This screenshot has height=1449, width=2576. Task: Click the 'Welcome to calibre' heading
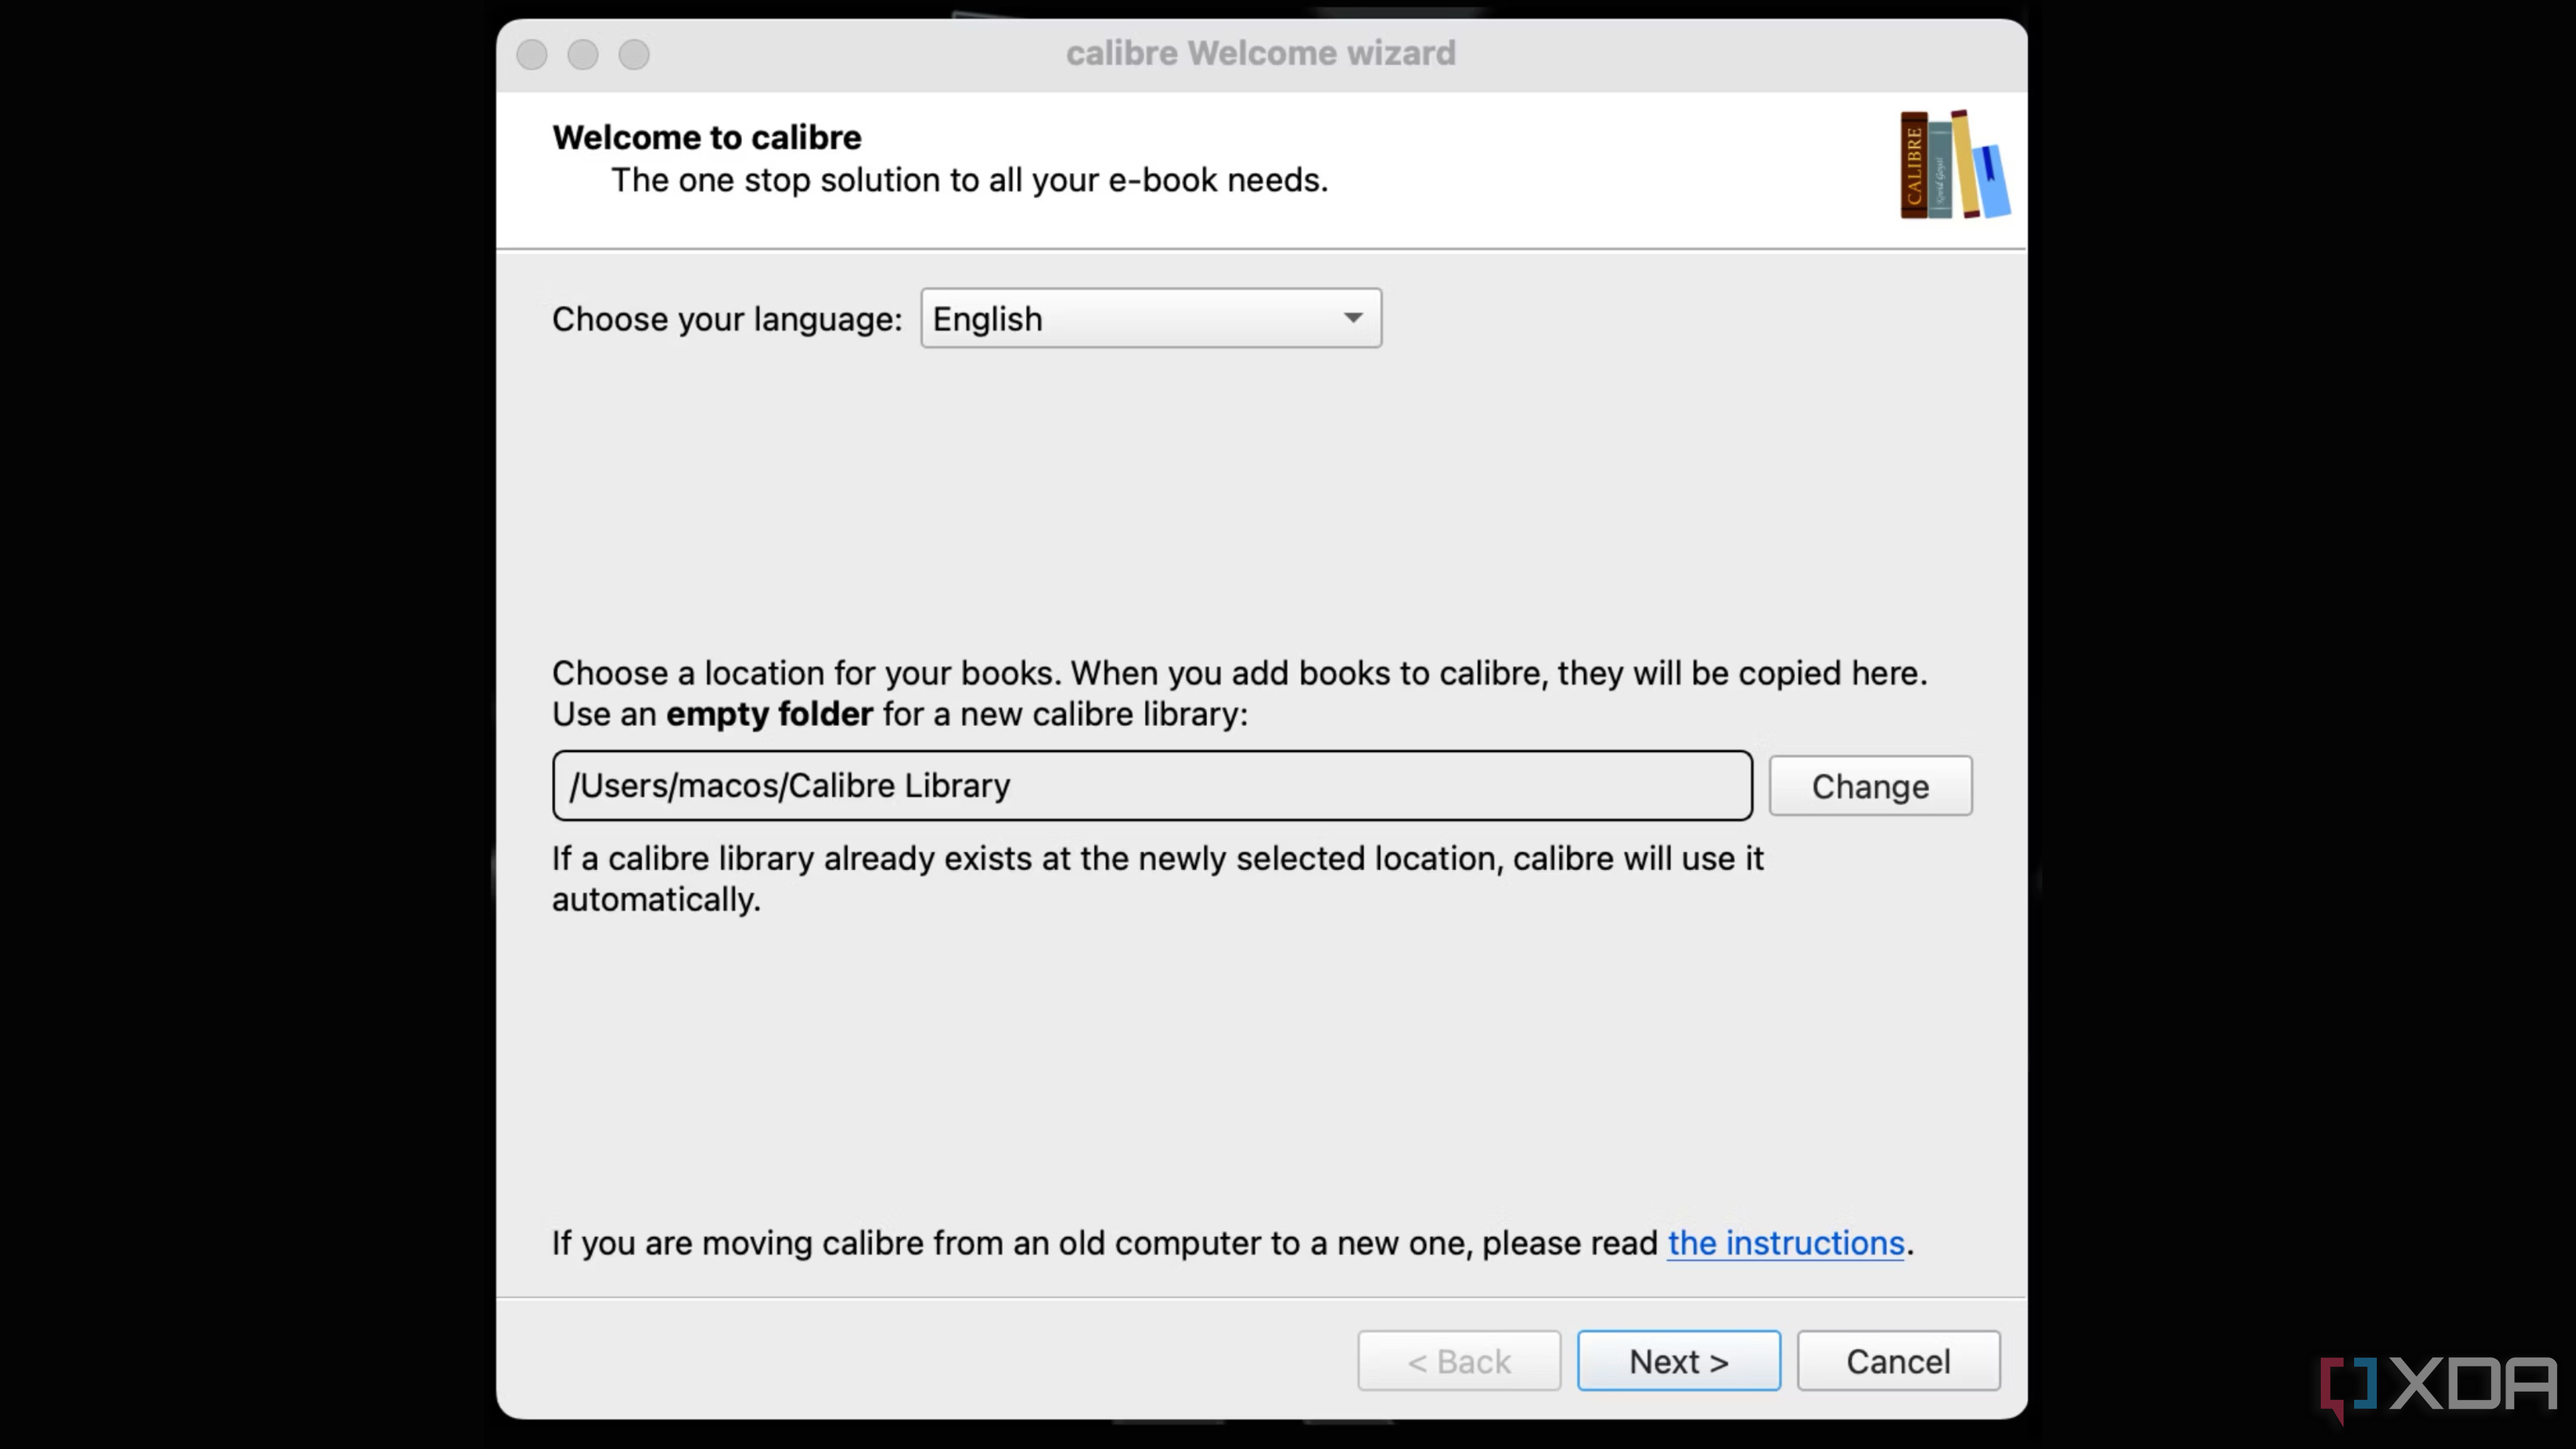point(707,137)
